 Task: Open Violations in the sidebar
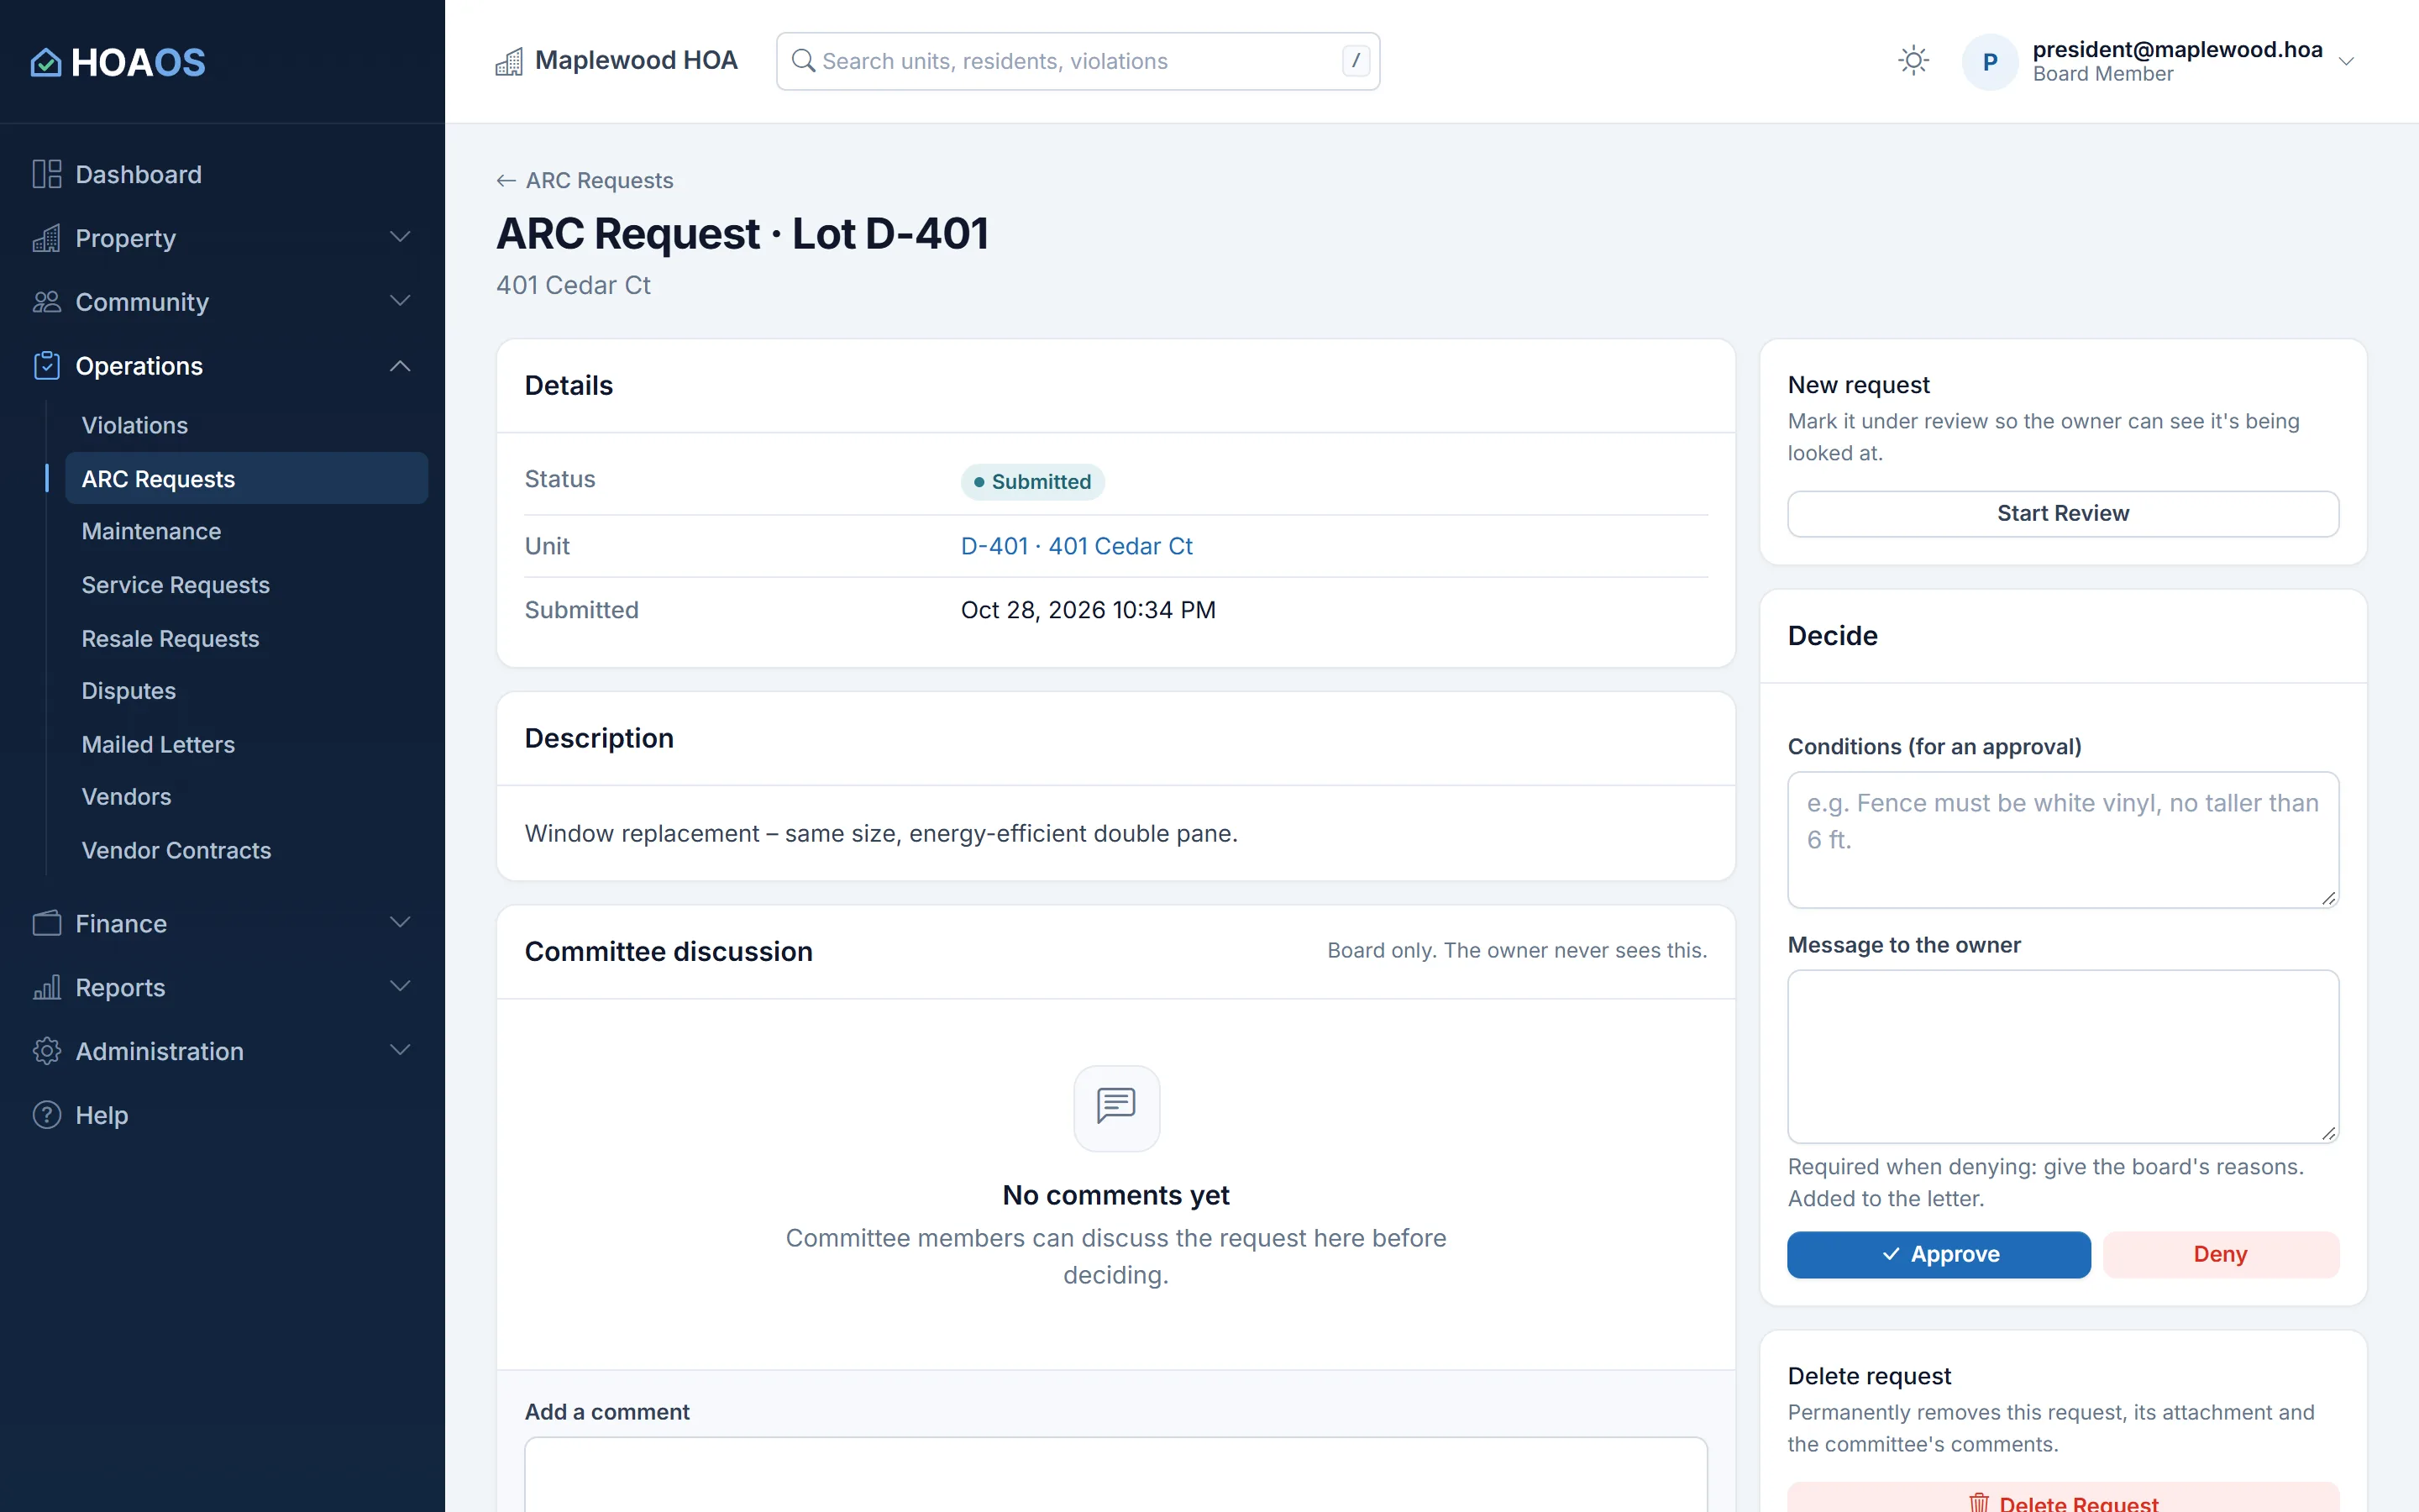pyautogui.click(x=246, y=425)
